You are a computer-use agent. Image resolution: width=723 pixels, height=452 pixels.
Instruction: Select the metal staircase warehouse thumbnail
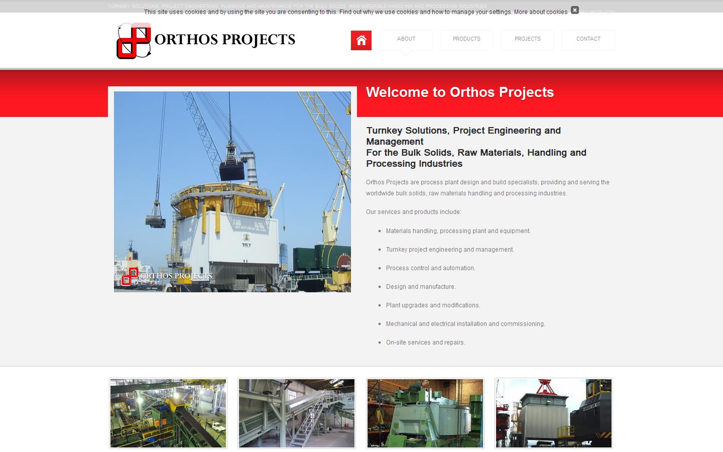click(x=297, y=413)
